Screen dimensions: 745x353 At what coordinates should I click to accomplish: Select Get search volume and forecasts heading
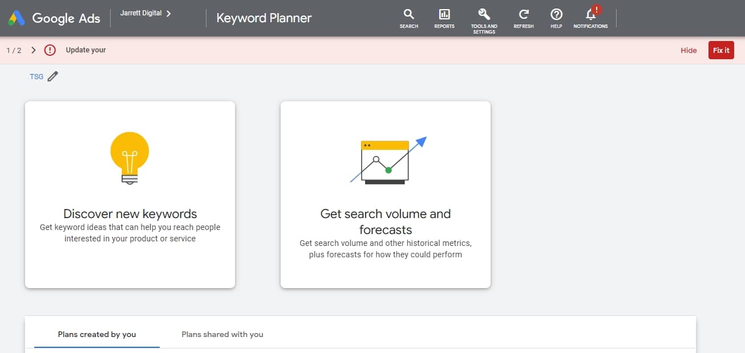pos(386,221)
